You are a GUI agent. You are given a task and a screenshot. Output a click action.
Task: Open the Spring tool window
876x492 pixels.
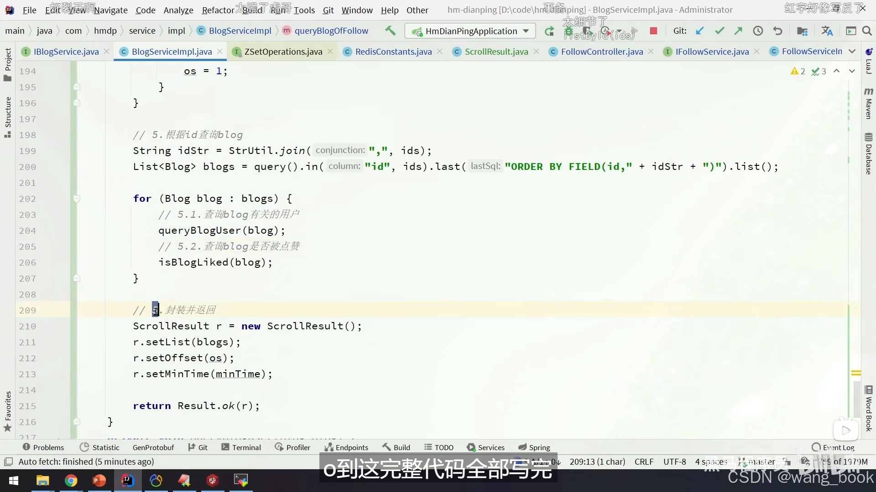534,447
